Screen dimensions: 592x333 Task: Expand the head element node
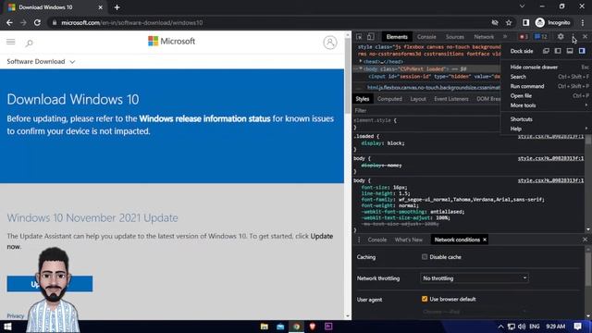pos(361,61)
